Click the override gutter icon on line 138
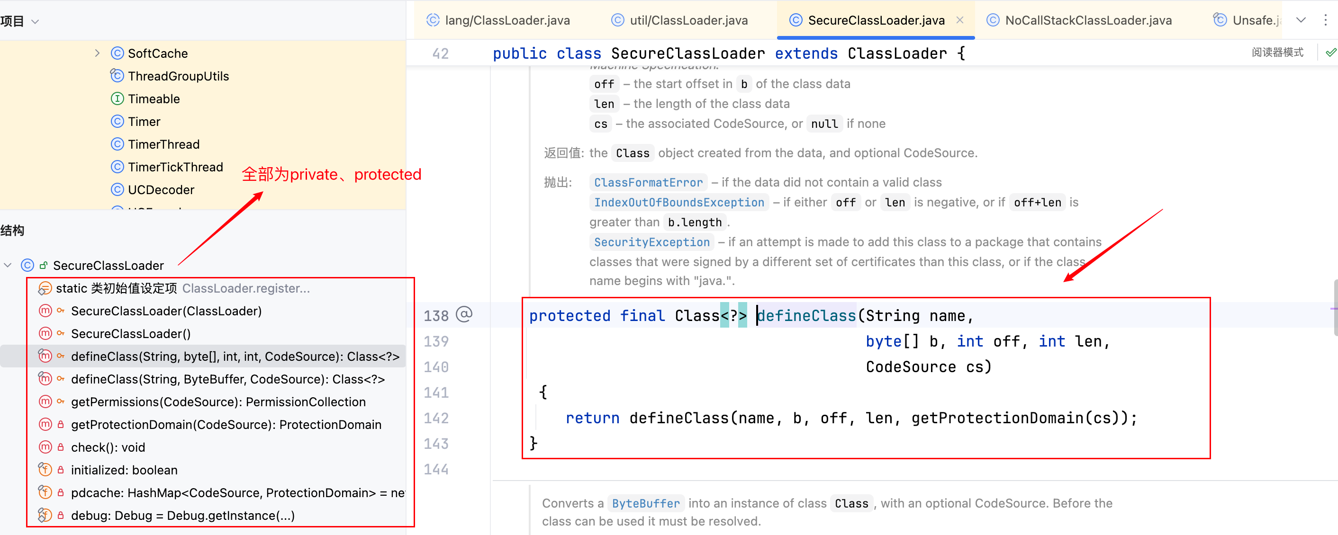The height and width of the screenshot is (535, 1338). (x=464, y=314)
